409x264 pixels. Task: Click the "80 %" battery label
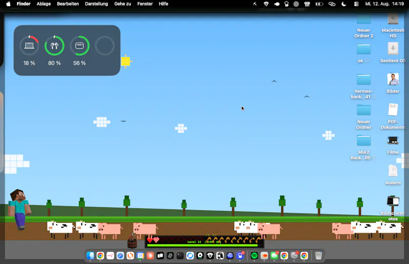(x=54, y=63)
